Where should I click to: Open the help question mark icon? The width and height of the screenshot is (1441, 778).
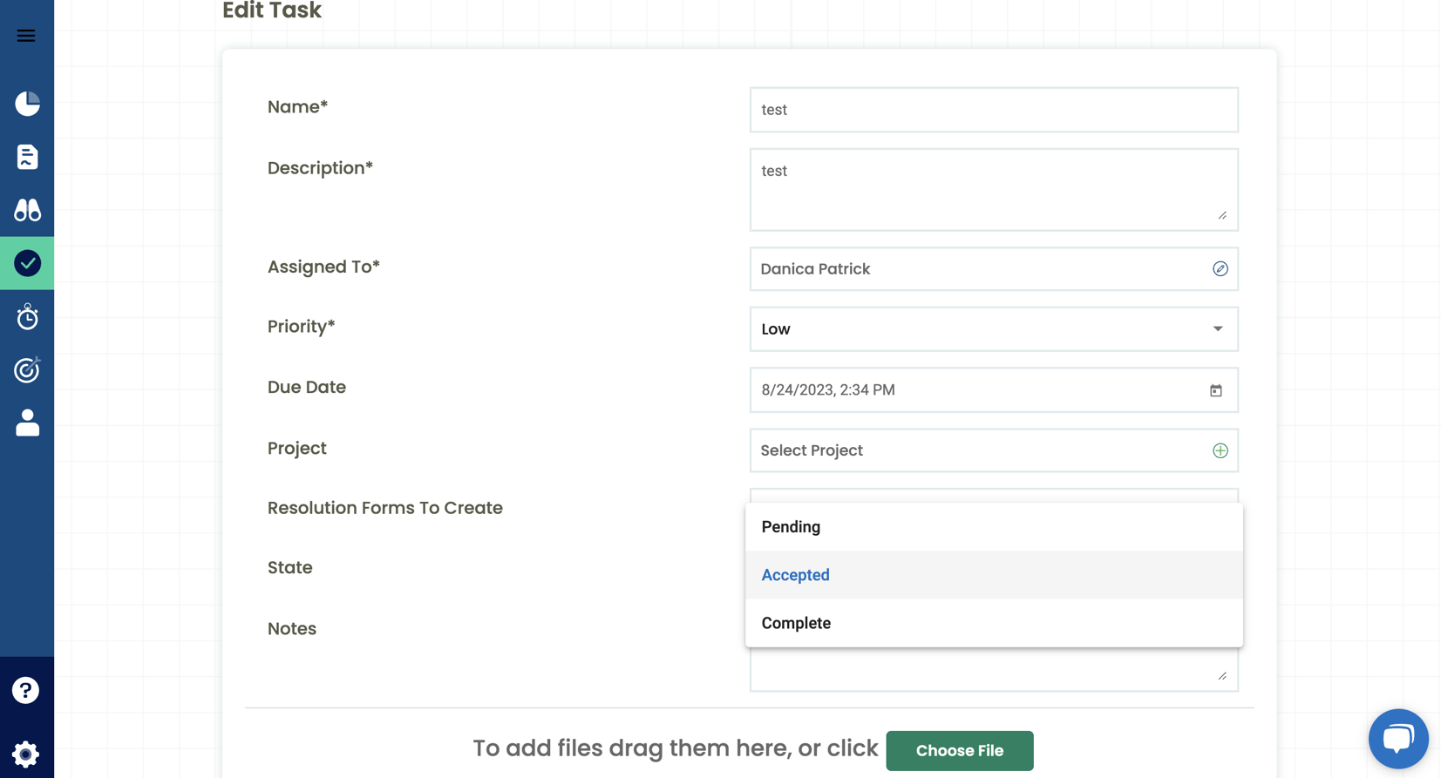(x=25, y=691)
